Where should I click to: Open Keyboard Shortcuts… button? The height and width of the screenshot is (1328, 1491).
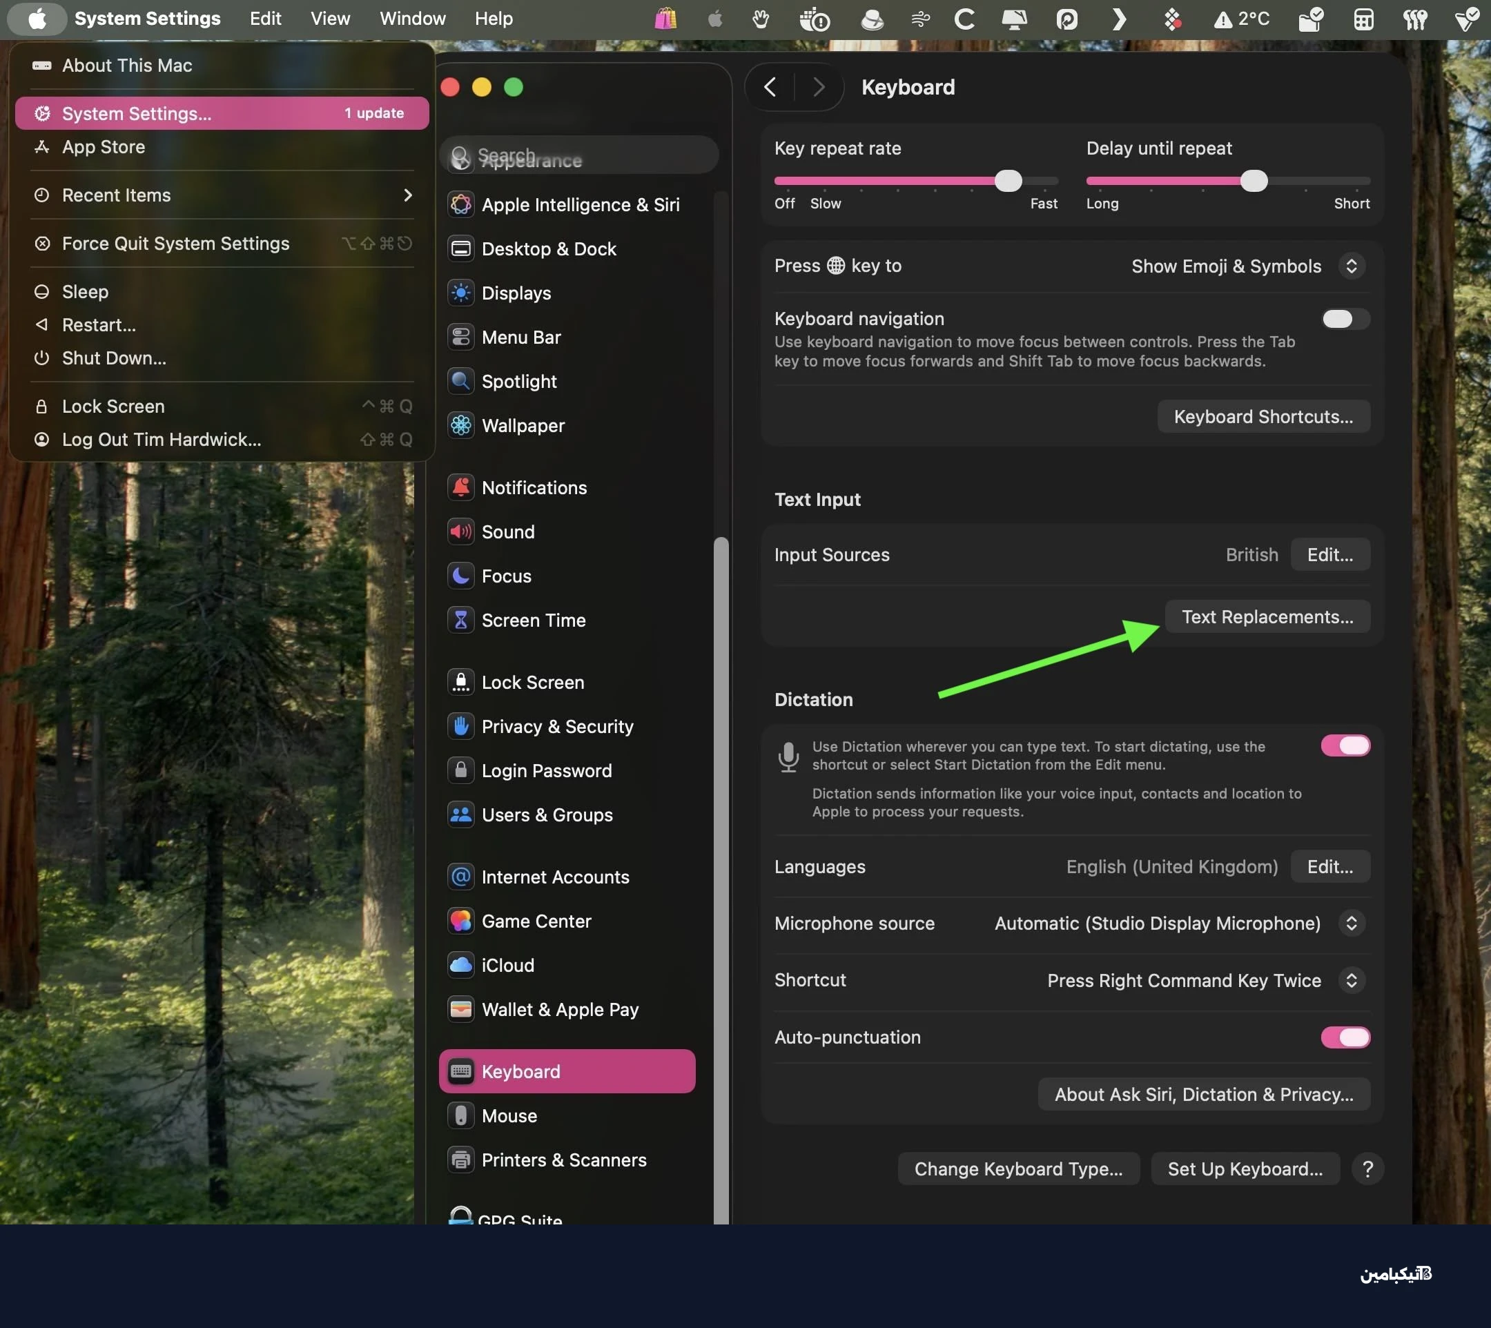click(1263, 417)
